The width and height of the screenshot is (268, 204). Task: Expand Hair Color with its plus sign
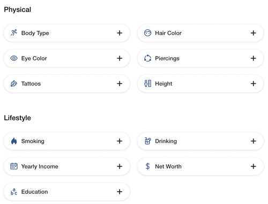tap(253, 33)
